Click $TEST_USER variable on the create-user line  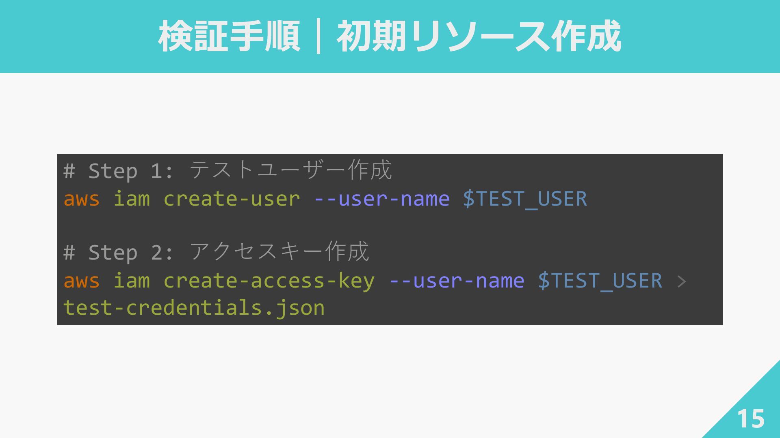(525, 199)
